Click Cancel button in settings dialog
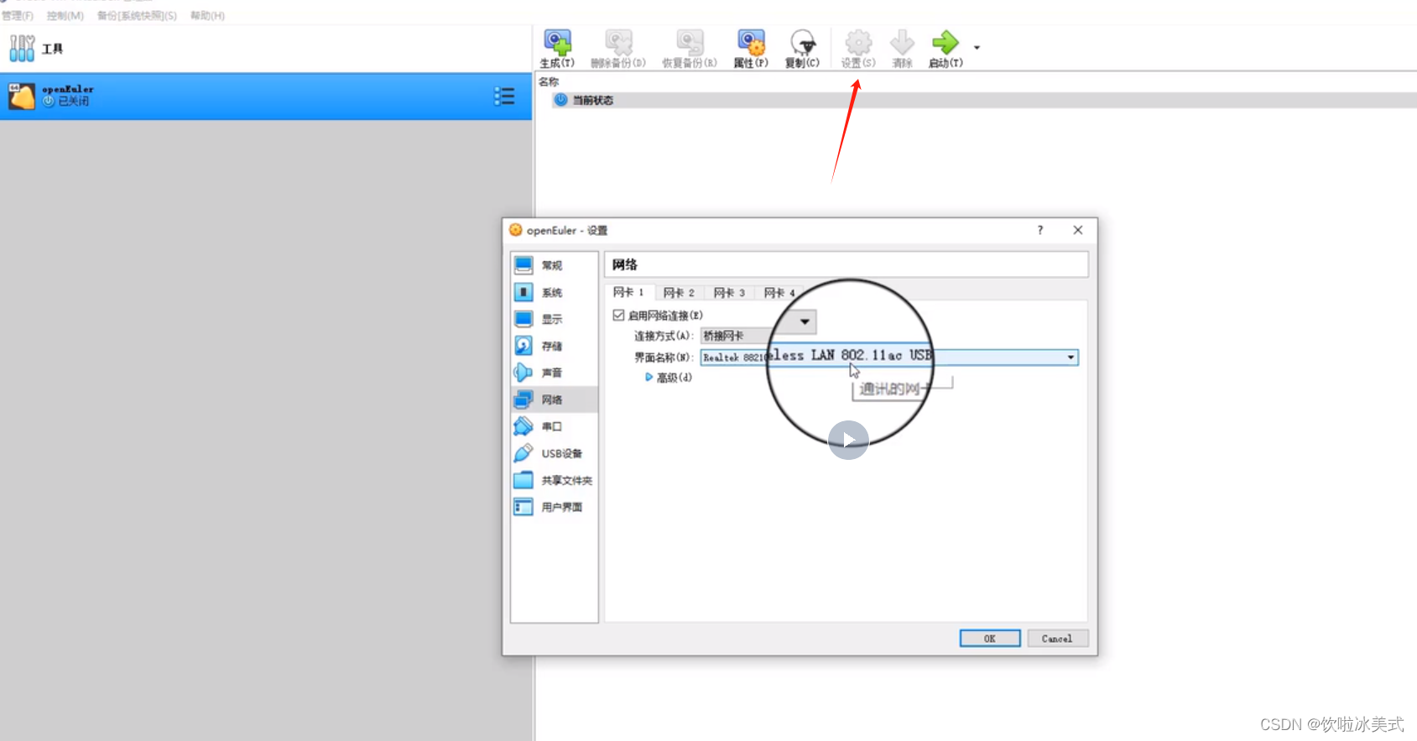 [1057, 639]
